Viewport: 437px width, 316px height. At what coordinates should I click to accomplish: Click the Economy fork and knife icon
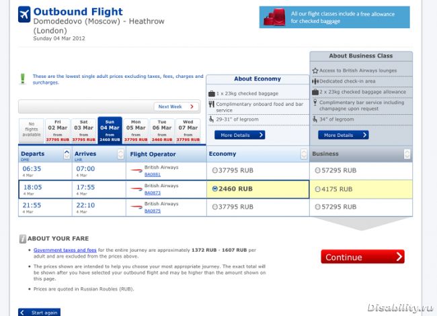pyautogui.click(x=211, y=104)
